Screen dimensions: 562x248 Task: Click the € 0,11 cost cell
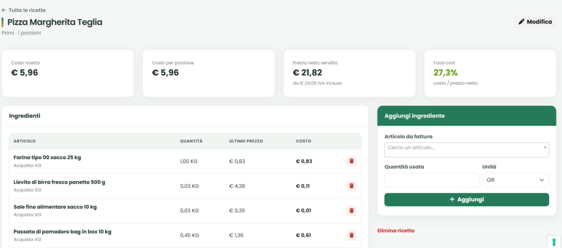pyautogui.click(x=303, y=186)
